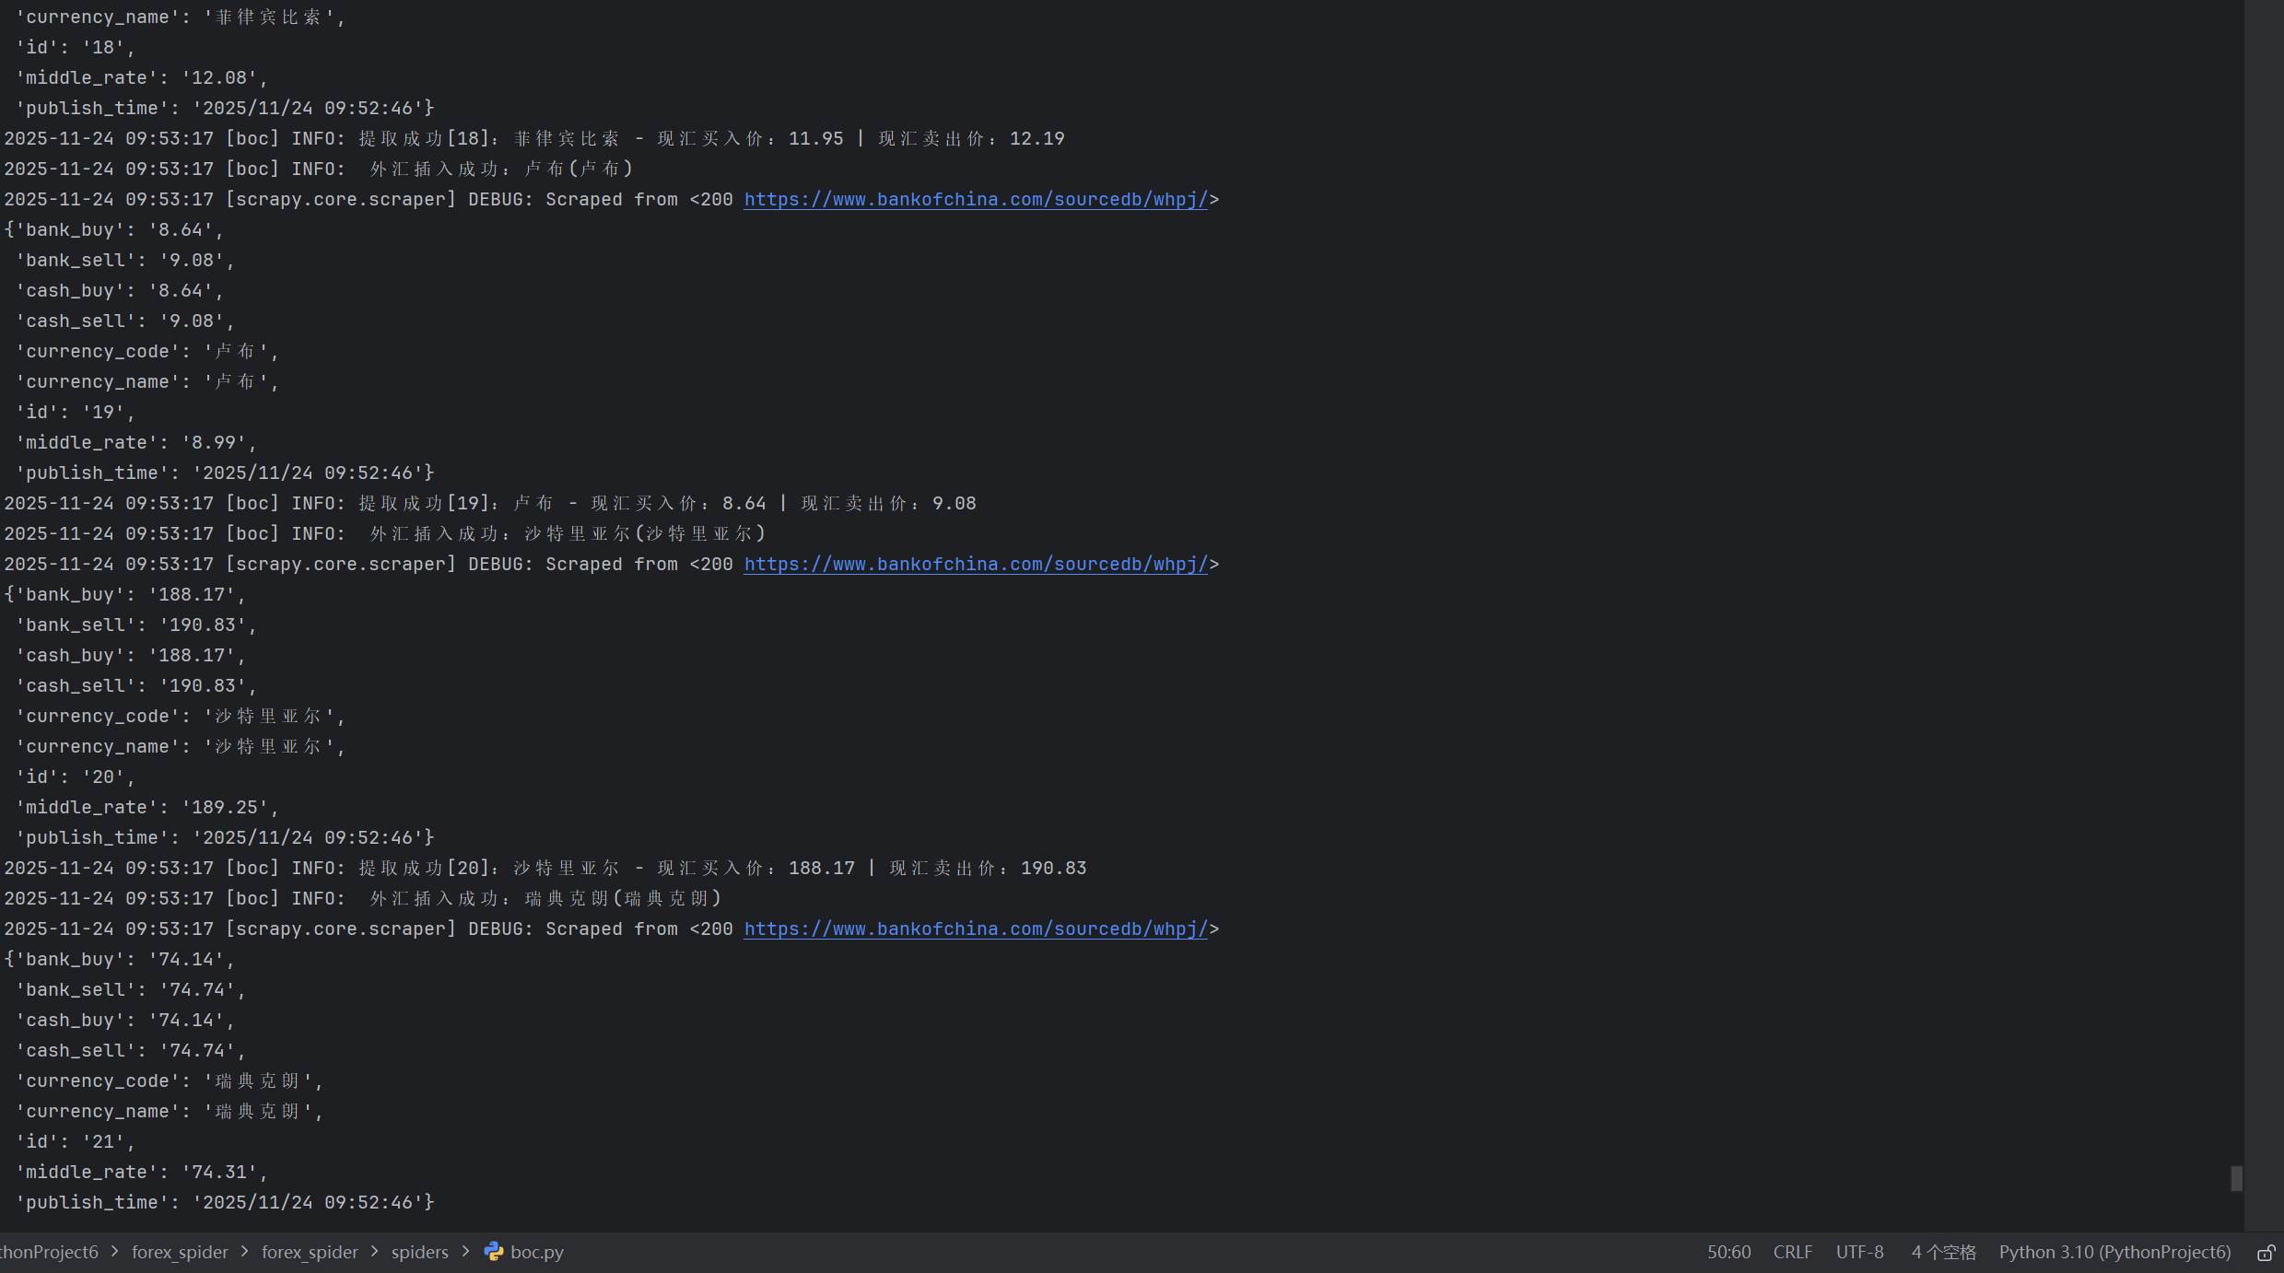The height and width of the screenshot is (1273, 2284).
Task: Expand chevron between the two forex_spider breadcrumbs
Action: (x=245, y=1252)
